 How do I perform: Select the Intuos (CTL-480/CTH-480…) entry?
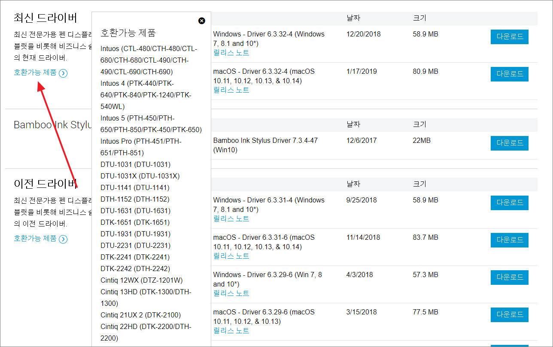(x=149, y=60)
